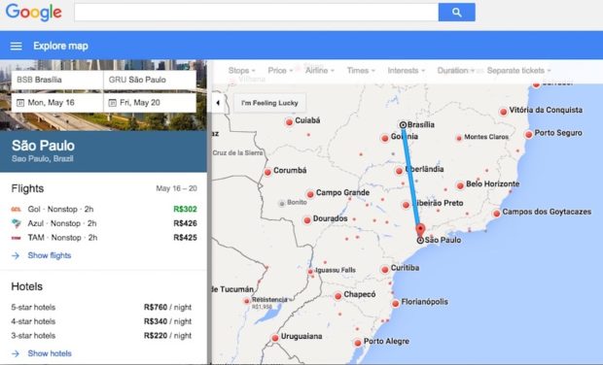Click the São Paulo city photo
603x365 pixels.
(x=103, y=121)
